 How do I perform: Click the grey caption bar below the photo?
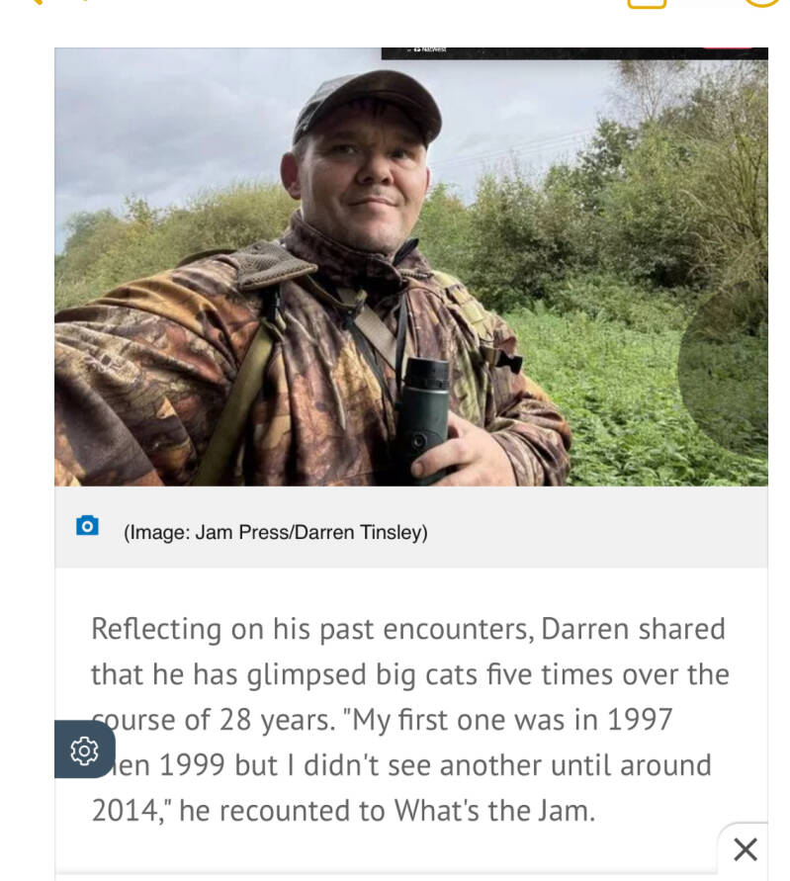pyautogui.click(x=411, y=527)
